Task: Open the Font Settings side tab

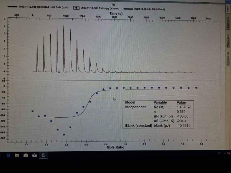Action: pyautogui.click(x=227, y=59)
